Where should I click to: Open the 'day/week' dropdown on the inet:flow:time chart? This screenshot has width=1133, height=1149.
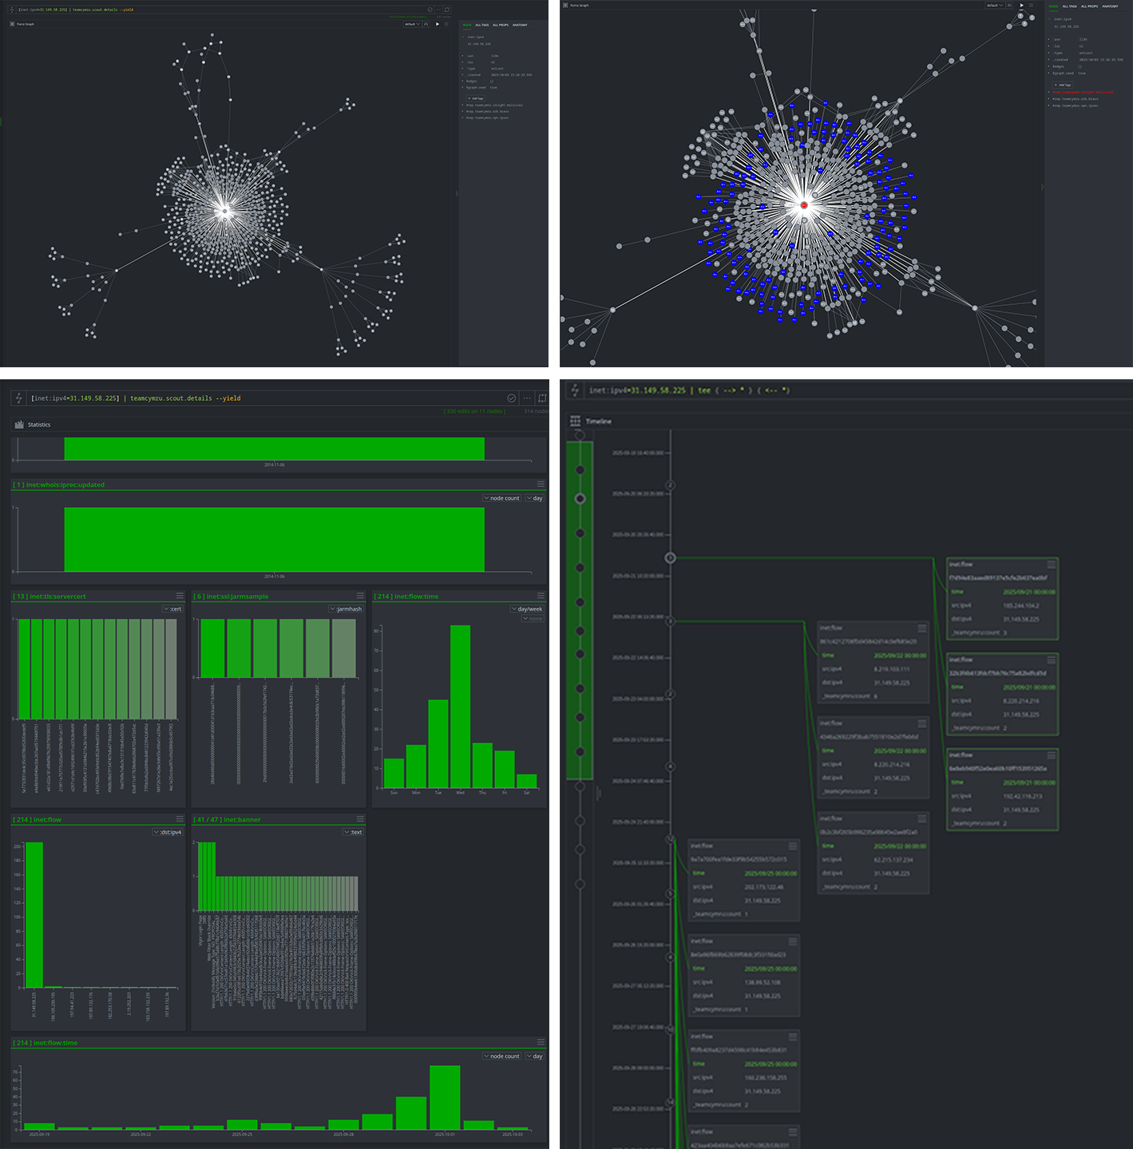coord(527,609)
